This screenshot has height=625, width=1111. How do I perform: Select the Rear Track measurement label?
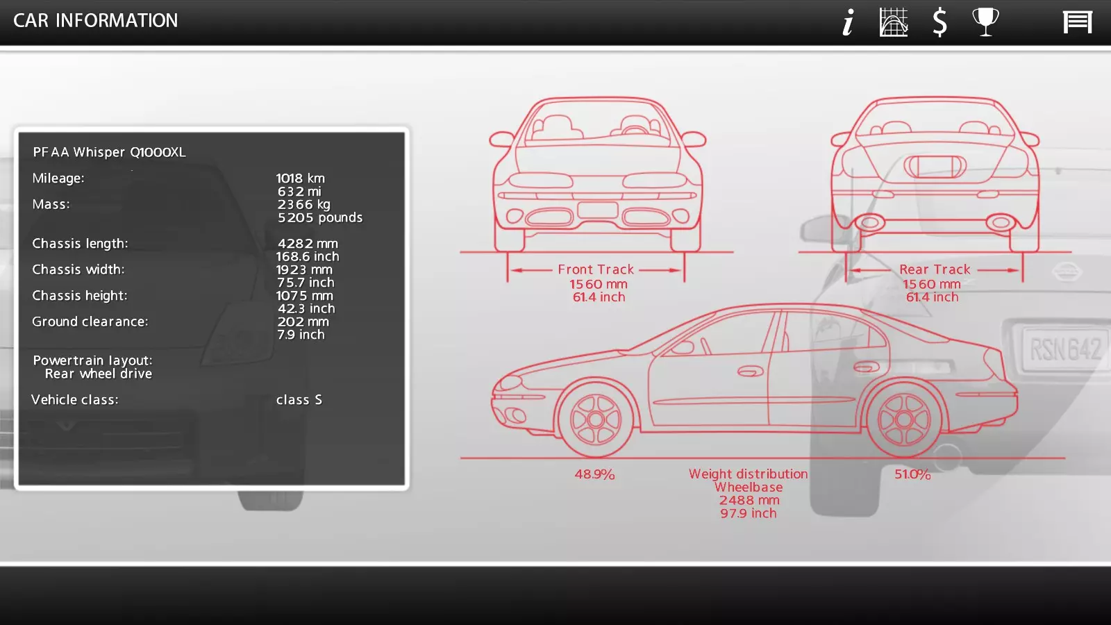(935, 269)
